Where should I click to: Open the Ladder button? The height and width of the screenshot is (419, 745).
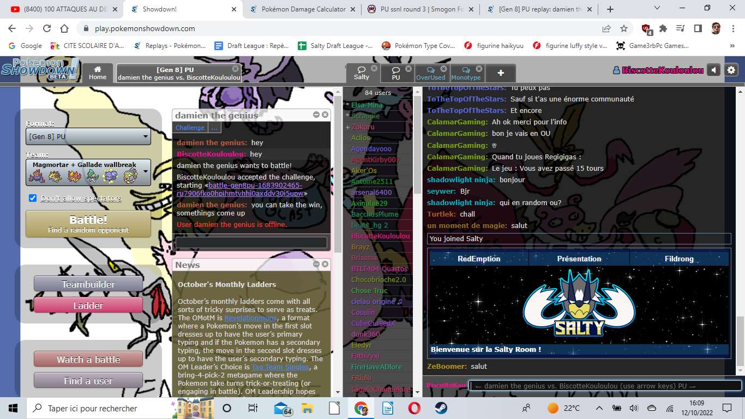point(88,306)
